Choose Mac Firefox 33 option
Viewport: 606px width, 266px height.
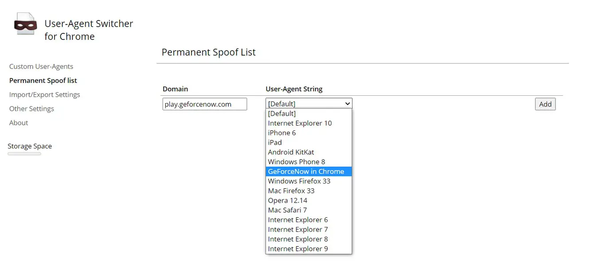(x=309, y=191)
